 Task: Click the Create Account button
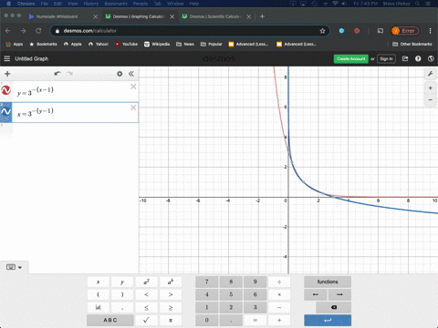[351, 58]
